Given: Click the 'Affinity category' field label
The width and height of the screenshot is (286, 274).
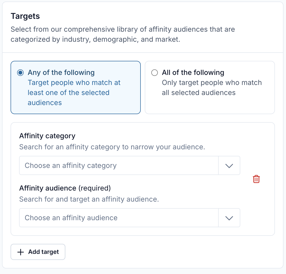Looking at the screenshot, I should point(47,136).
